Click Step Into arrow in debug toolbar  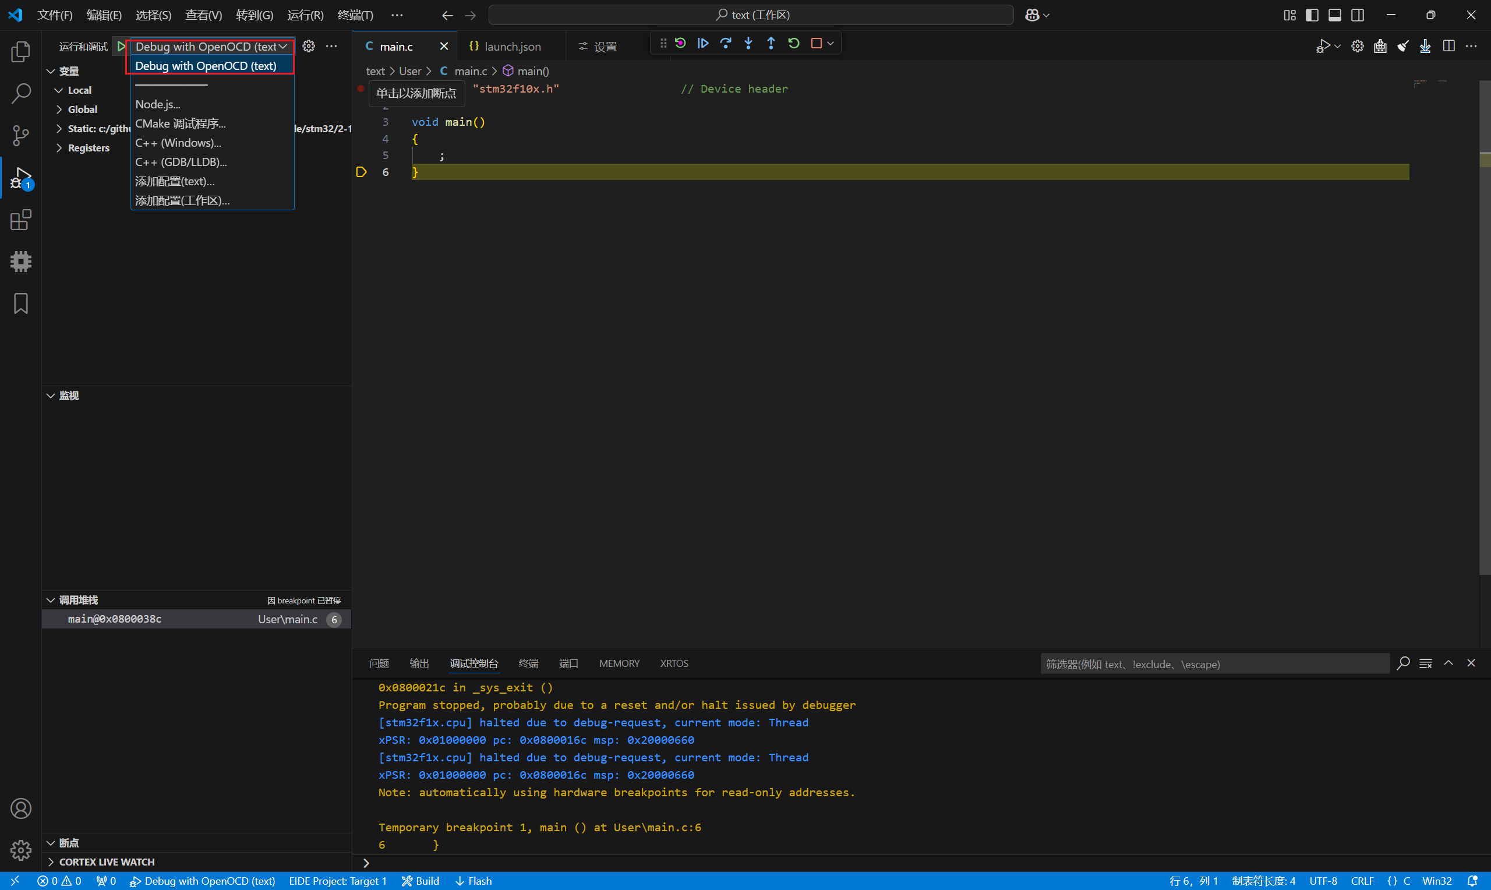748,43
